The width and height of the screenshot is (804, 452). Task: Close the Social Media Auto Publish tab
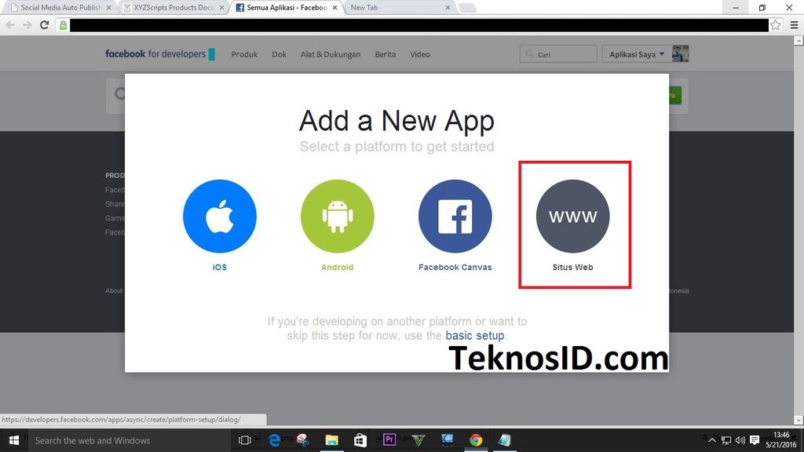[108, 8]
